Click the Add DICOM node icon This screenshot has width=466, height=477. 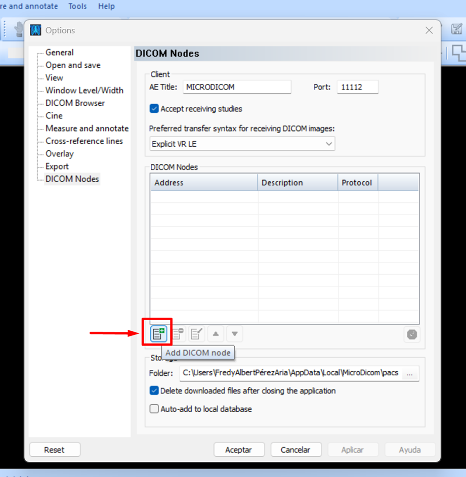(x=158, y=334)
